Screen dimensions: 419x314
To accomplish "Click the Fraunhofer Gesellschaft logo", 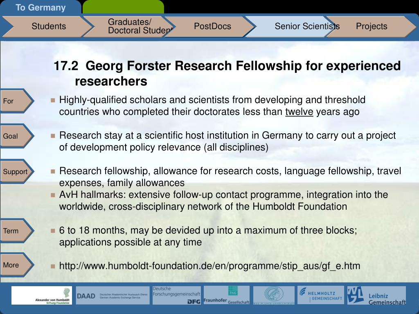I will (227, 295).
